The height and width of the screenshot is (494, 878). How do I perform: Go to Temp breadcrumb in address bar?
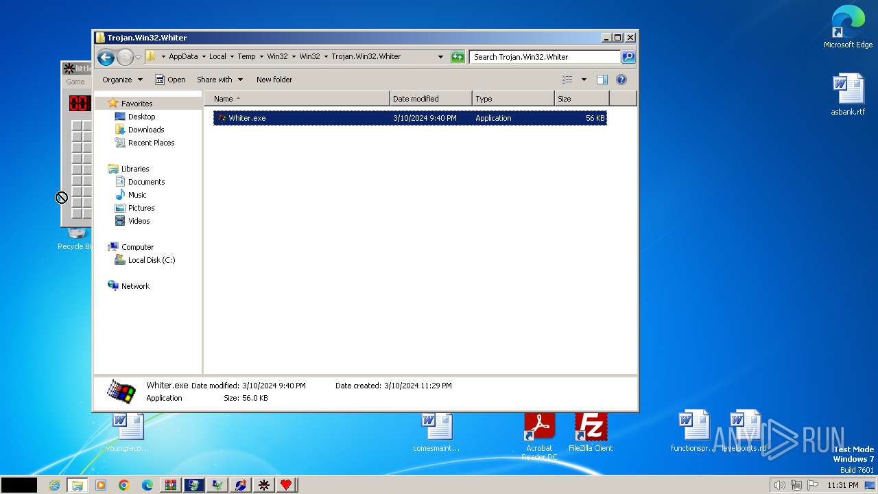[246, 57]
